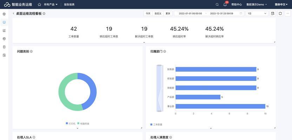Click the refresh icon button
The height and width of the screenshot is (140, 292).
280,14
